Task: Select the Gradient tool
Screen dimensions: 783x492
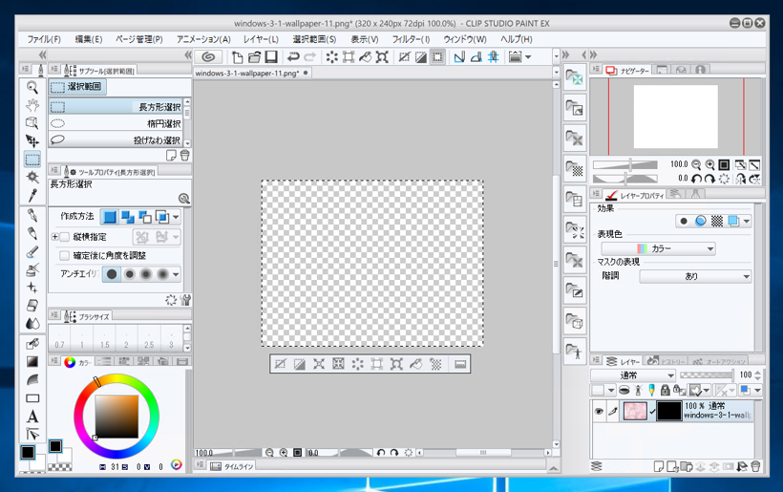Action: 32,362
